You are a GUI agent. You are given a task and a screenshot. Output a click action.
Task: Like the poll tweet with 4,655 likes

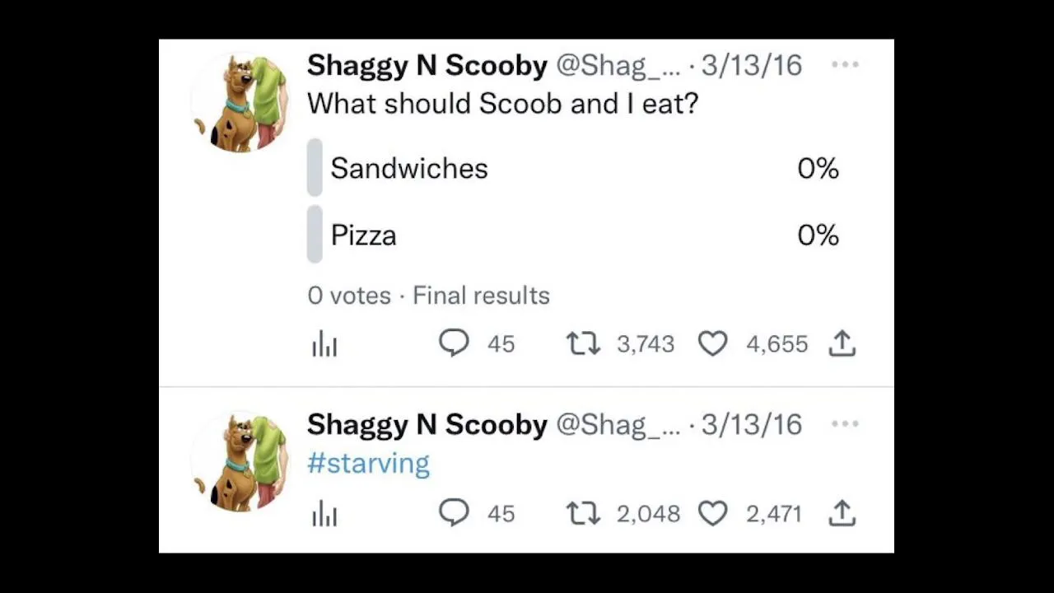click(712, 343)
